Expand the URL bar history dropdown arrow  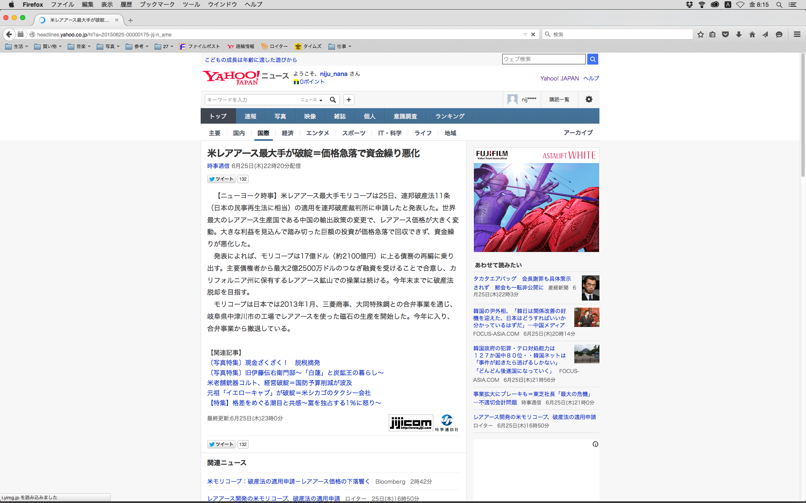pyautogui.click(x=525, y=35)
